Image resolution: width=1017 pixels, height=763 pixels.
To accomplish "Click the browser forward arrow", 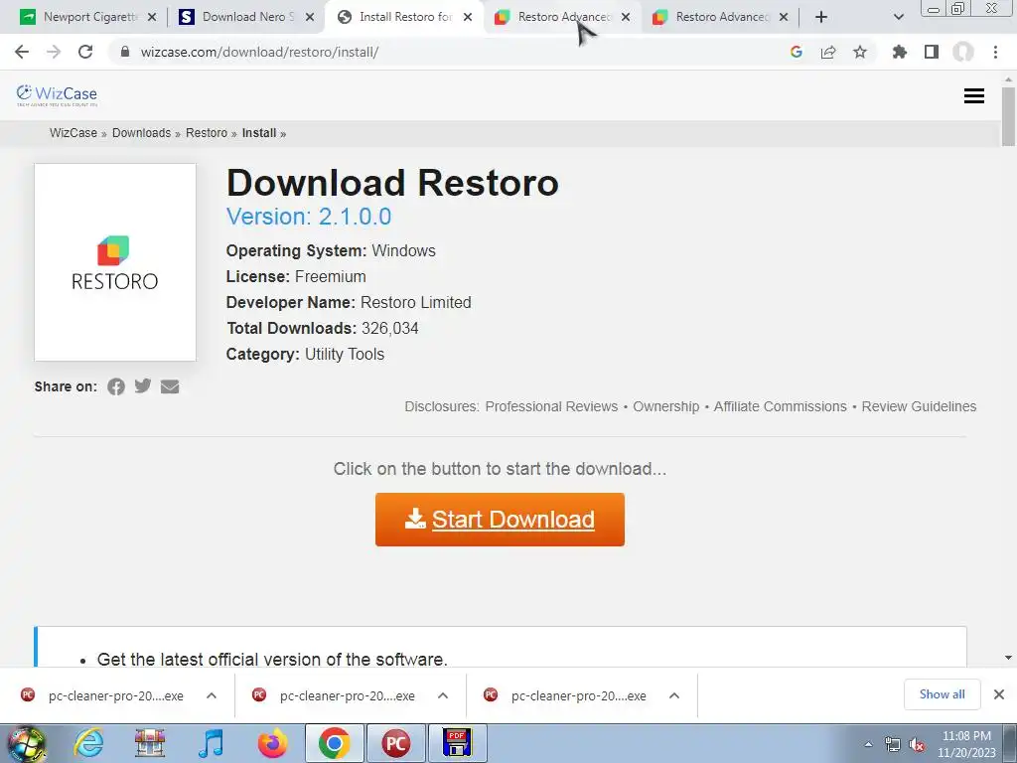I will coord(54,52).
